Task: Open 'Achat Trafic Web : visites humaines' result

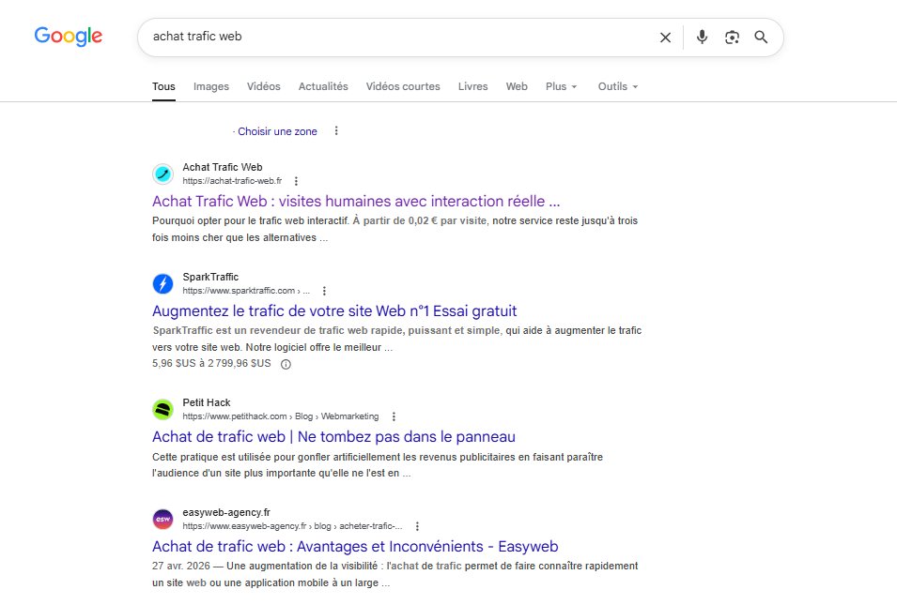Action: (x=356, y=201)
